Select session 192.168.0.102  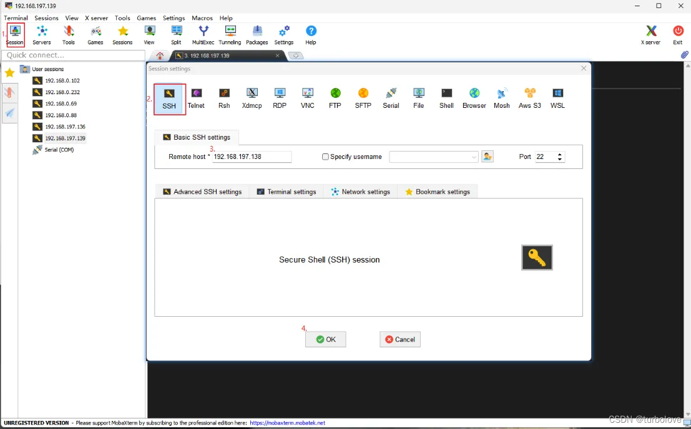(x=56, y=80)
